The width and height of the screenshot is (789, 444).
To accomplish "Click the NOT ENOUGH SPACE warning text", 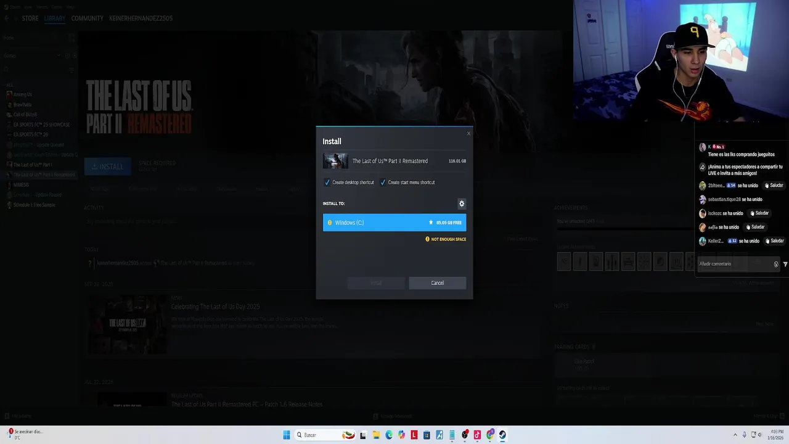I will point(448,239).
